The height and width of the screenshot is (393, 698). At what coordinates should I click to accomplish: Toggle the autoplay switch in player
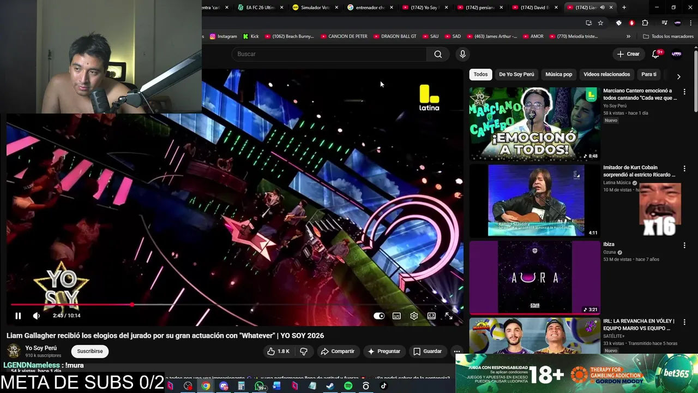pos(379,315)
